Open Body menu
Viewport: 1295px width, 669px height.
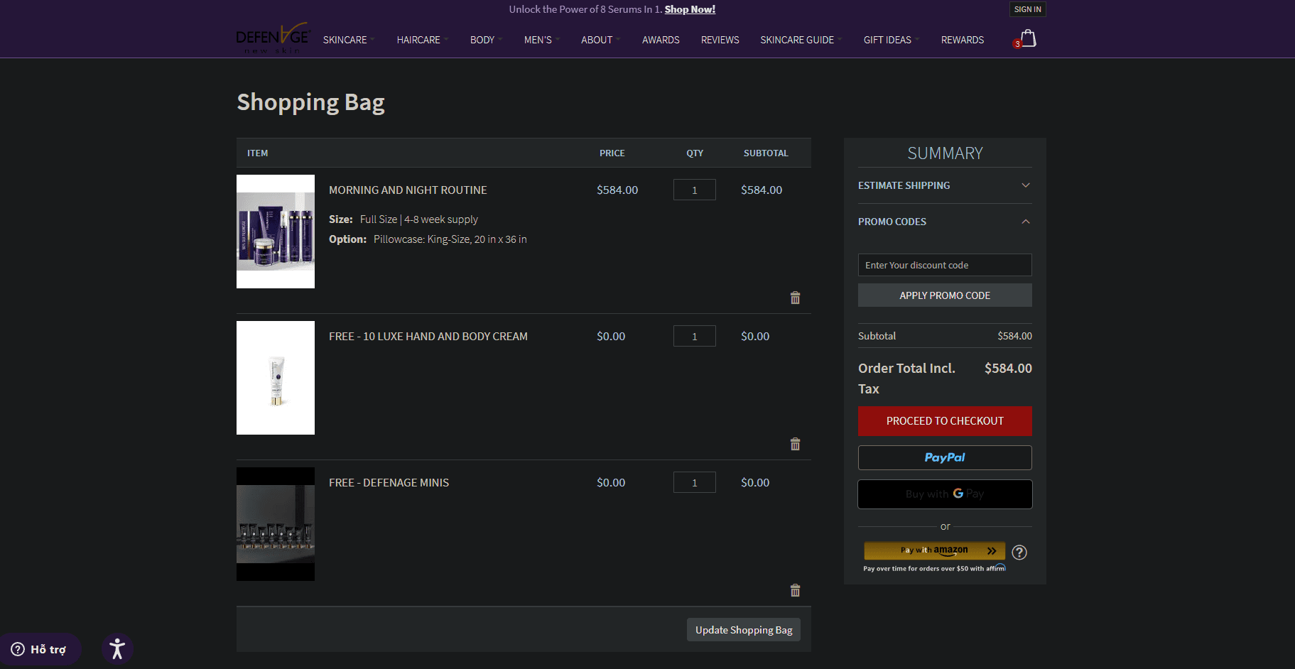[486, 40]
